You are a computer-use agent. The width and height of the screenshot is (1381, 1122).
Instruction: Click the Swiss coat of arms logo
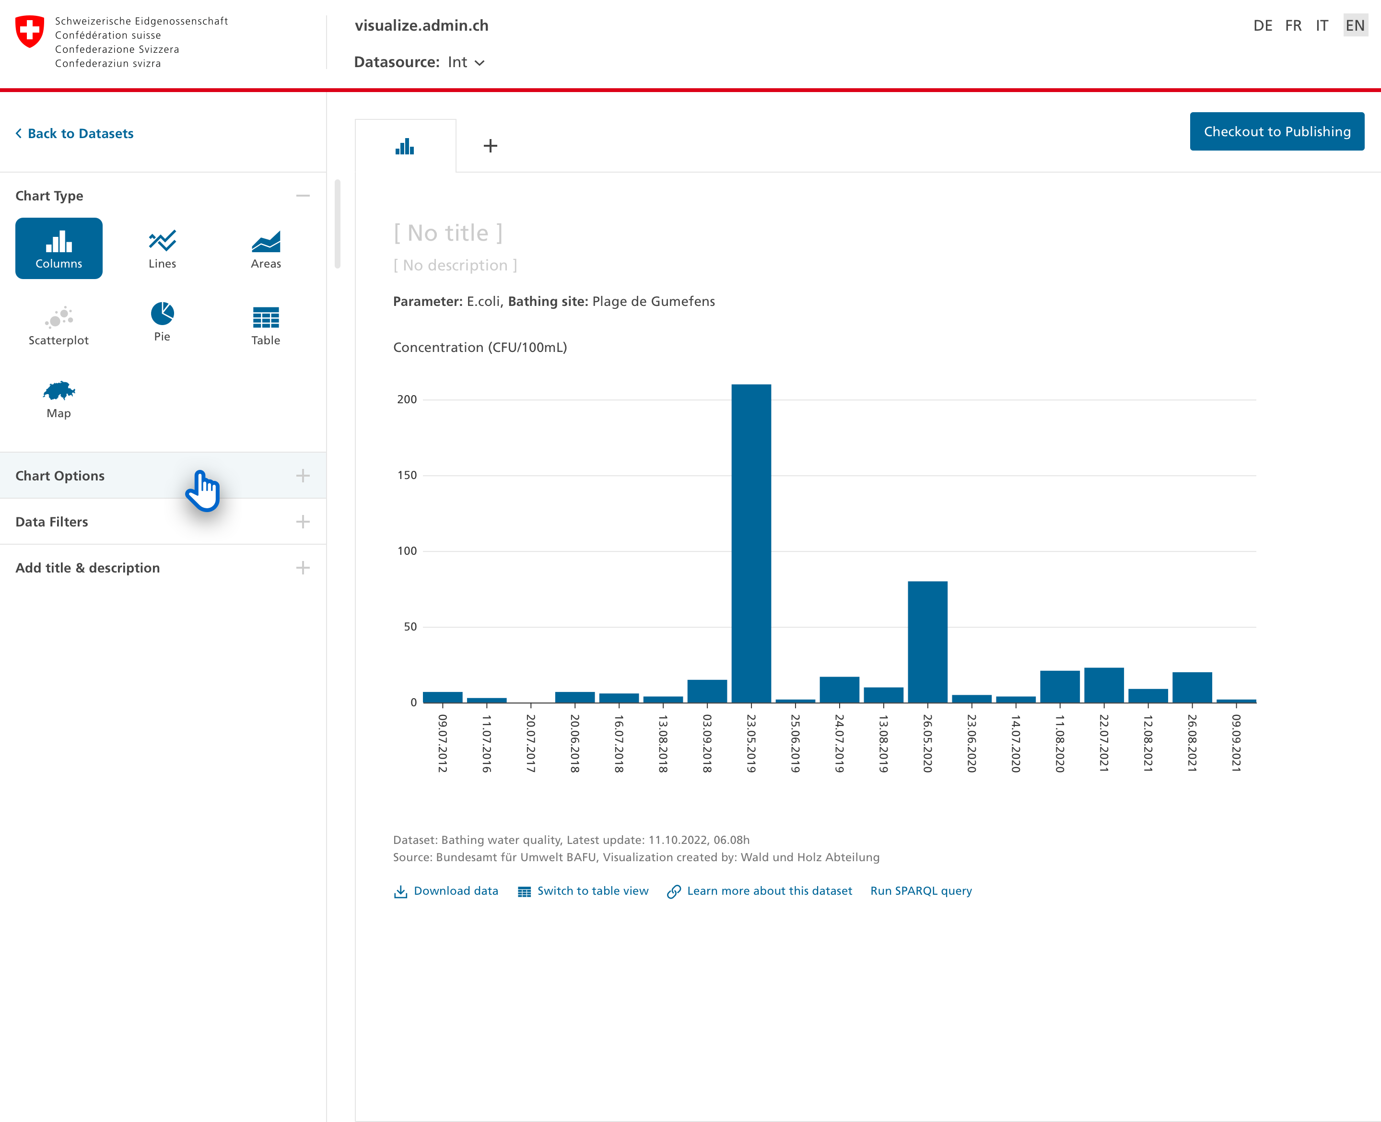(x=30, y=32)
